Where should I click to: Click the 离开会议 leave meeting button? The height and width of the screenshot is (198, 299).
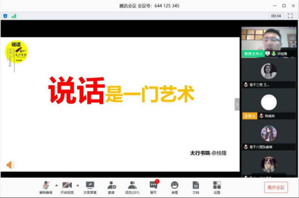click(x=276, y=188)
